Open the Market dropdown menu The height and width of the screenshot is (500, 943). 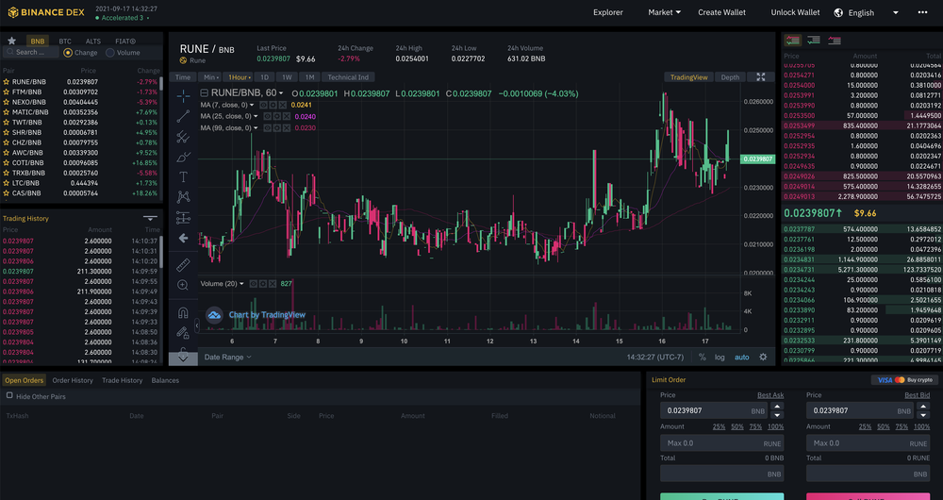pos(664,12)
